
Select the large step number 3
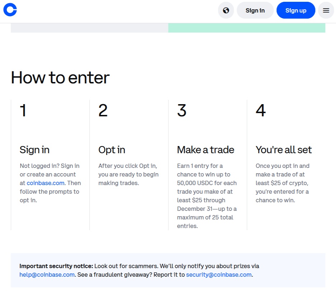tap(182, 110)
